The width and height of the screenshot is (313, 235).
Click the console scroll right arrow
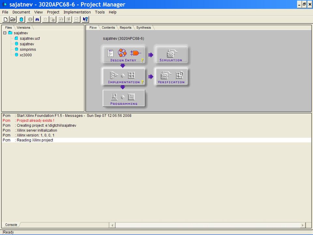pyautogui.click(x=303, y=225)
